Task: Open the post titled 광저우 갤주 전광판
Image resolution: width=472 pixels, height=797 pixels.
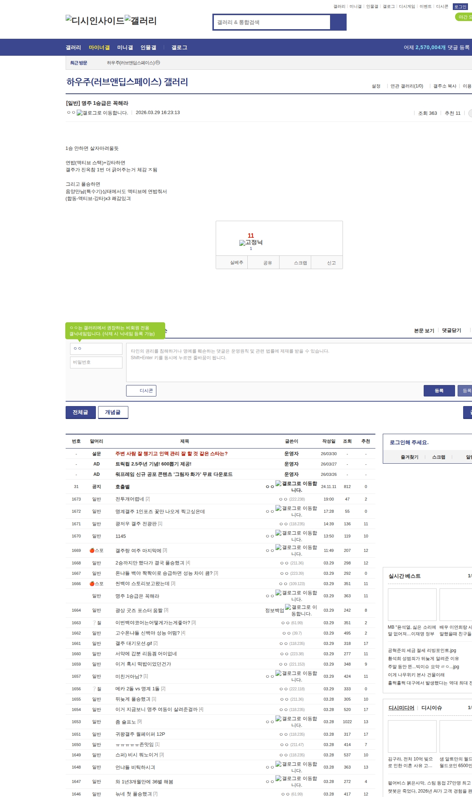Action: (136, 524)
